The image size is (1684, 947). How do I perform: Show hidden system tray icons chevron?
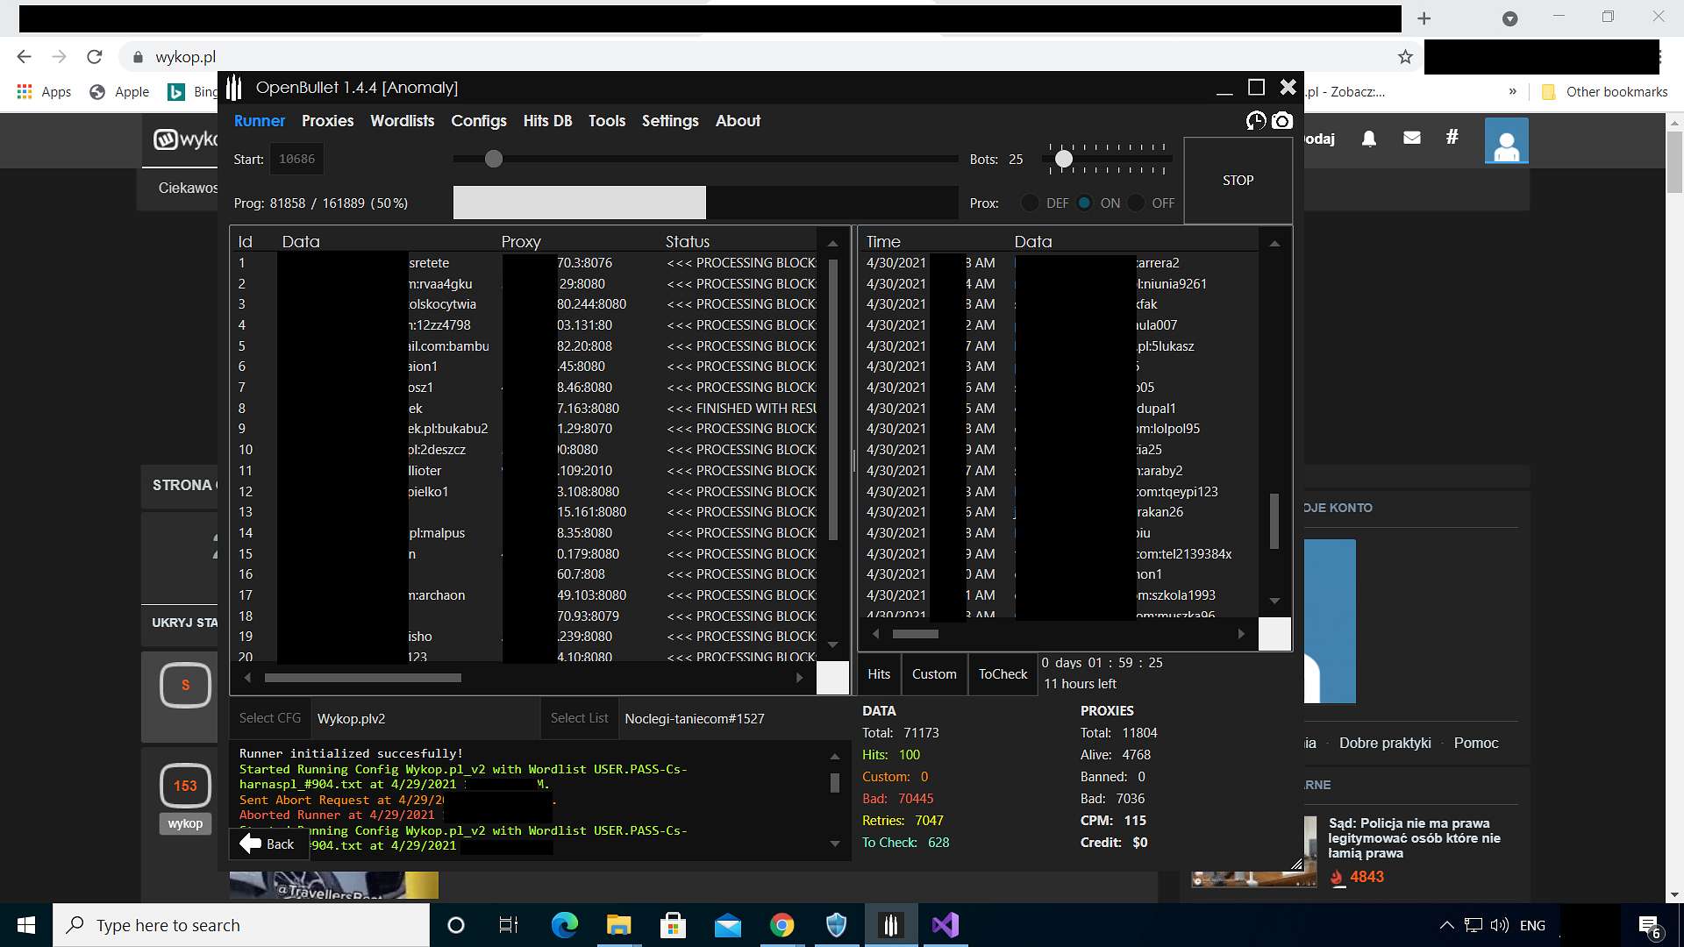tap(1447, 925)
